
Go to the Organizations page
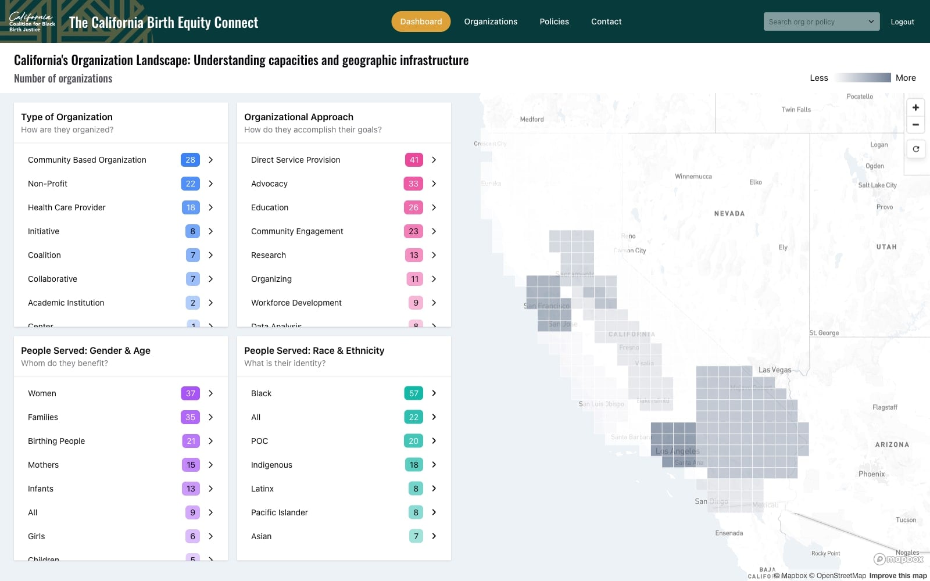(491, 21)
